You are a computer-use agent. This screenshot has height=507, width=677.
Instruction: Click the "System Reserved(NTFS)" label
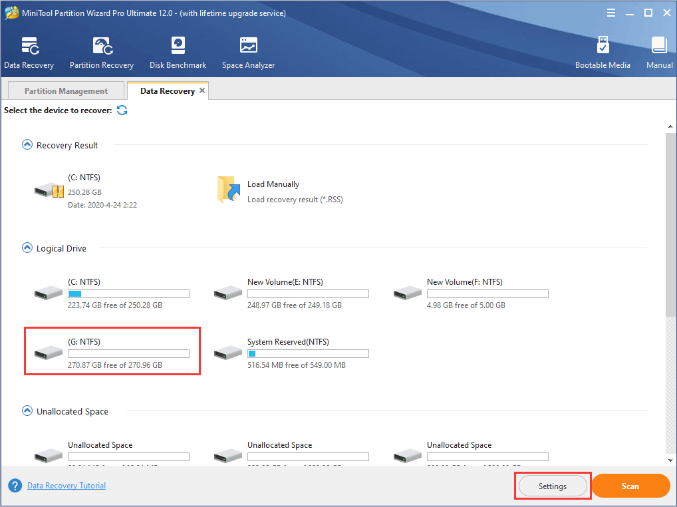288,342
